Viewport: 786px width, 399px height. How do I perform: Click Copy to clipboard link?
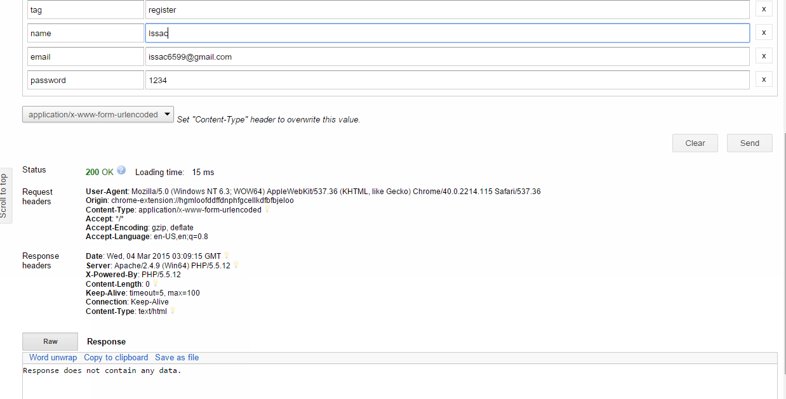(x=116, y=357)
